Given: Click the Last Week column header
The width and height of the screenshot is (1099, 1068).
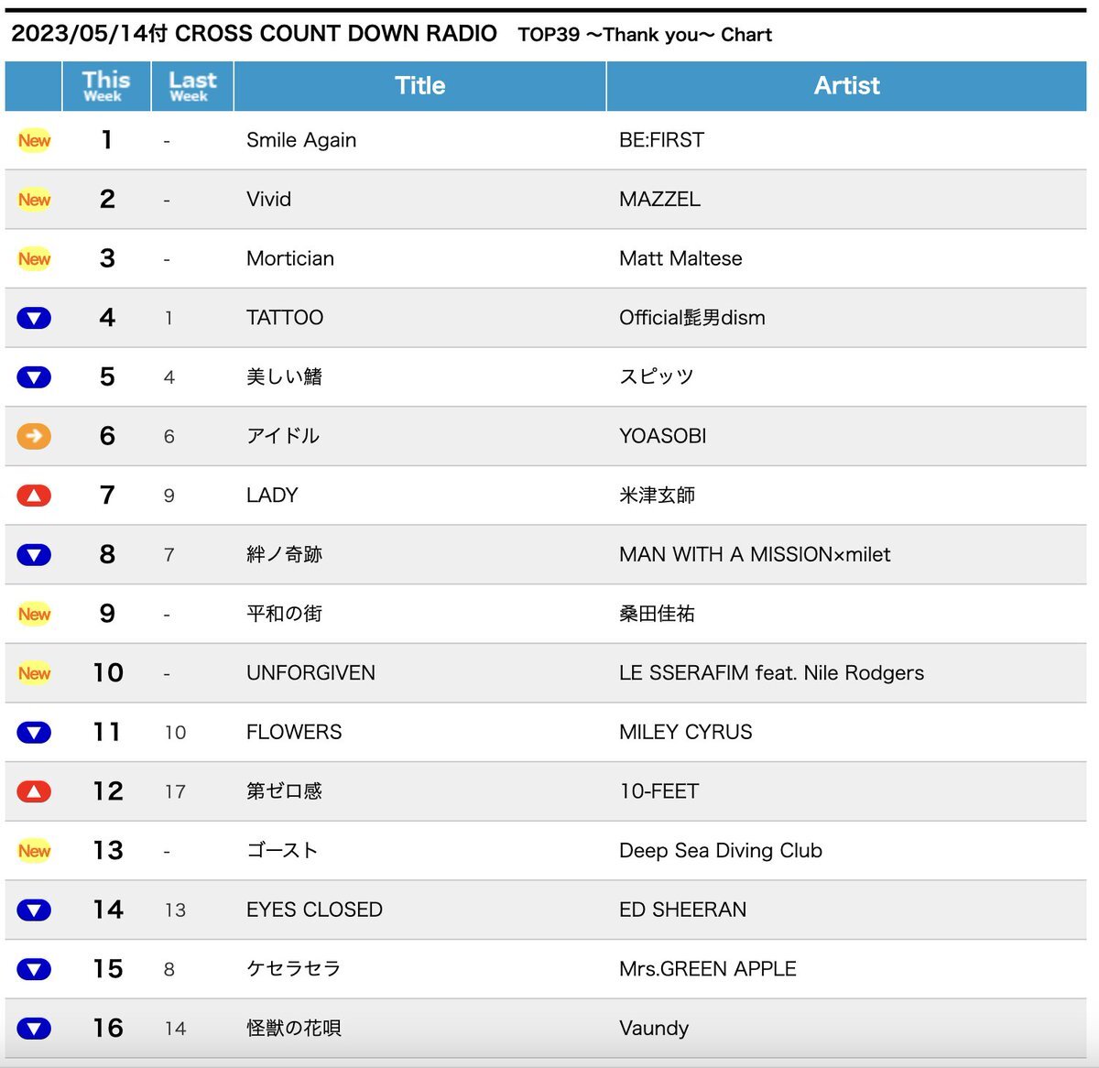Looking at the screenshot, I should point(192,86).
